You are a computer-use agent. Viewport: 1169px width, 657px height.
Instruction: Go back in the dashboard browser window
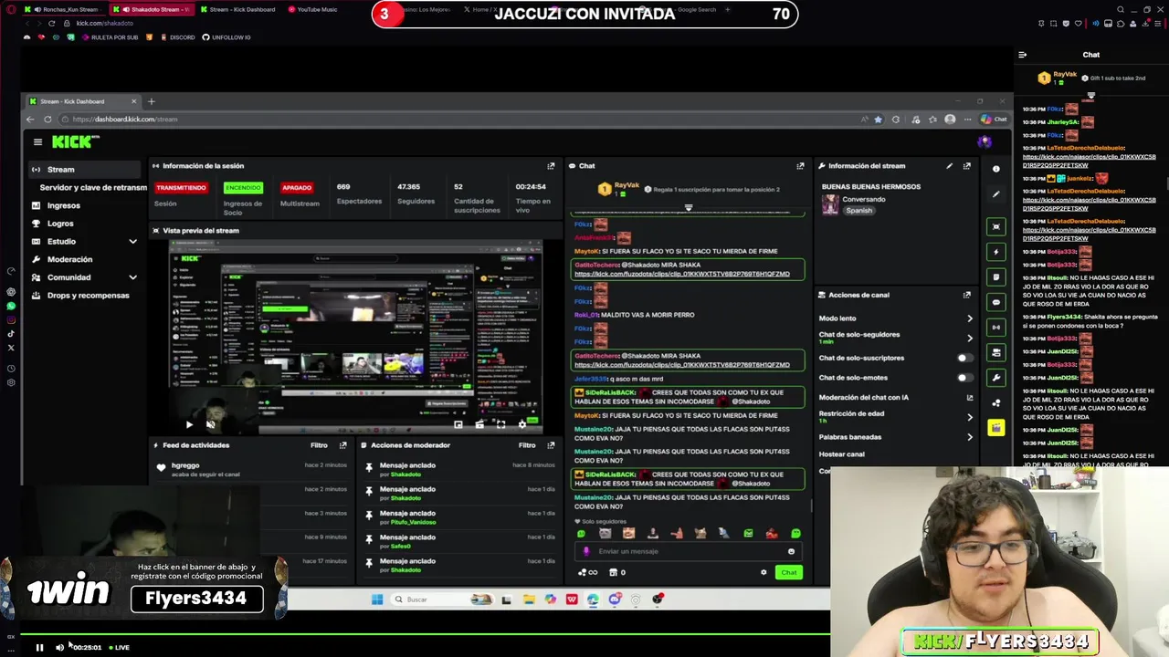pos(30,119)
